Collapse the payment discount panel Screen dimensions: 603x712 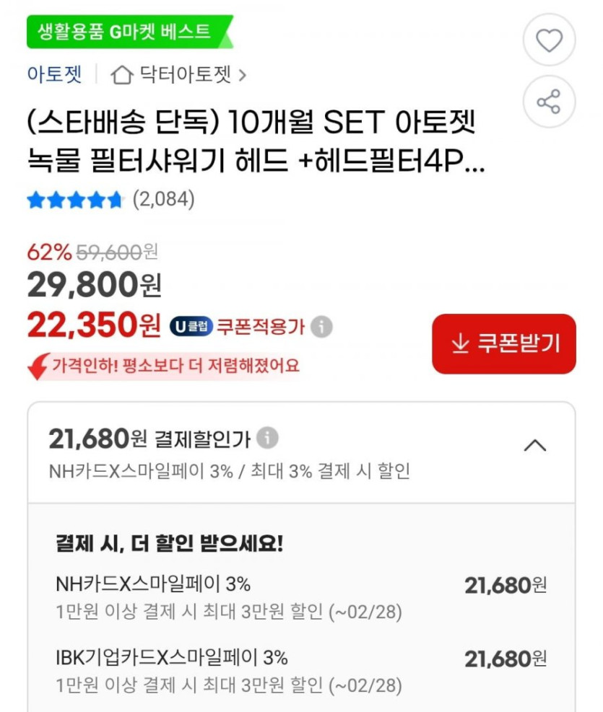pos(534,446)
